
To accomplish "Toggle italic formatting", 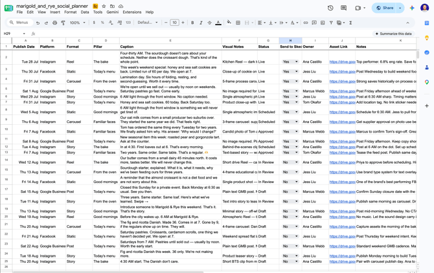I will tap(201, 23).
